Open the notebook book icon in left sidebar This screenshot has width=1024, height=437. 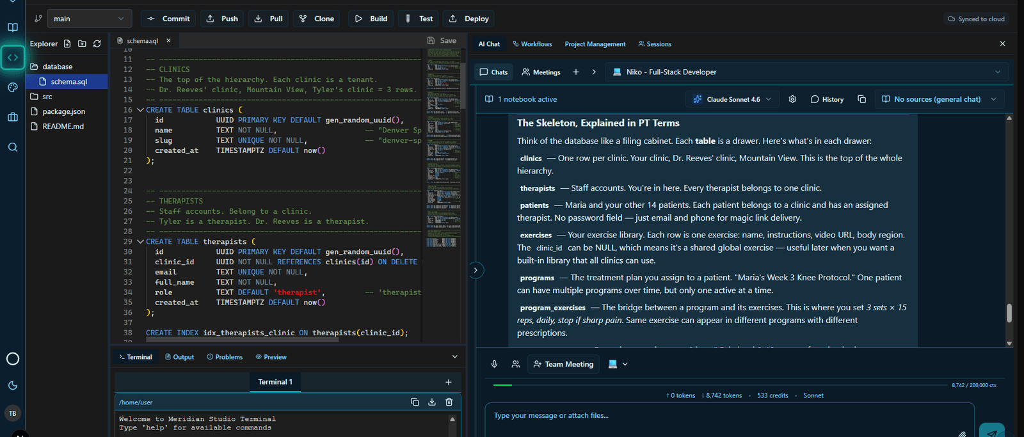pyautogui.click(x=13, y=28)
